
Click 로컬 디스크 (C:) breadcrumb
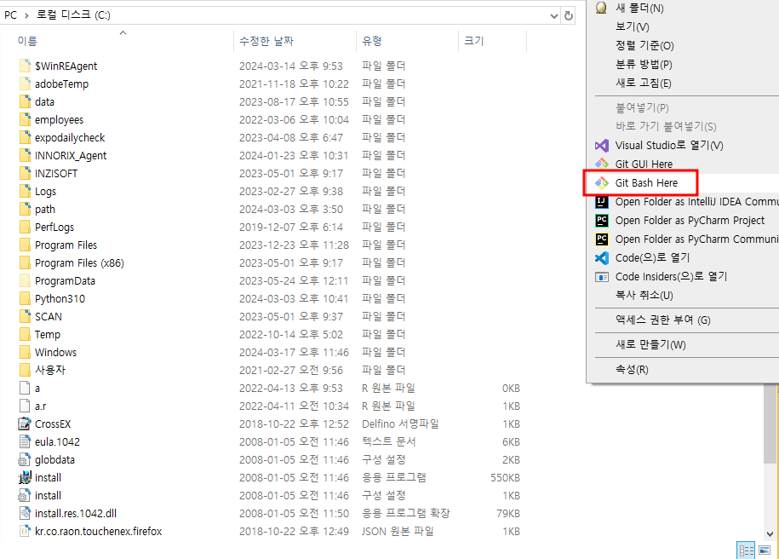[73, 15]
